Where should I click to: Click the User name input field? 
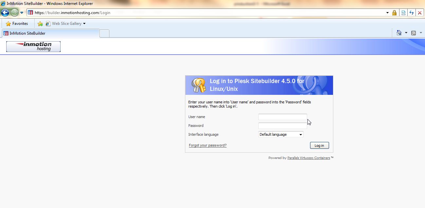pos(283,117)
